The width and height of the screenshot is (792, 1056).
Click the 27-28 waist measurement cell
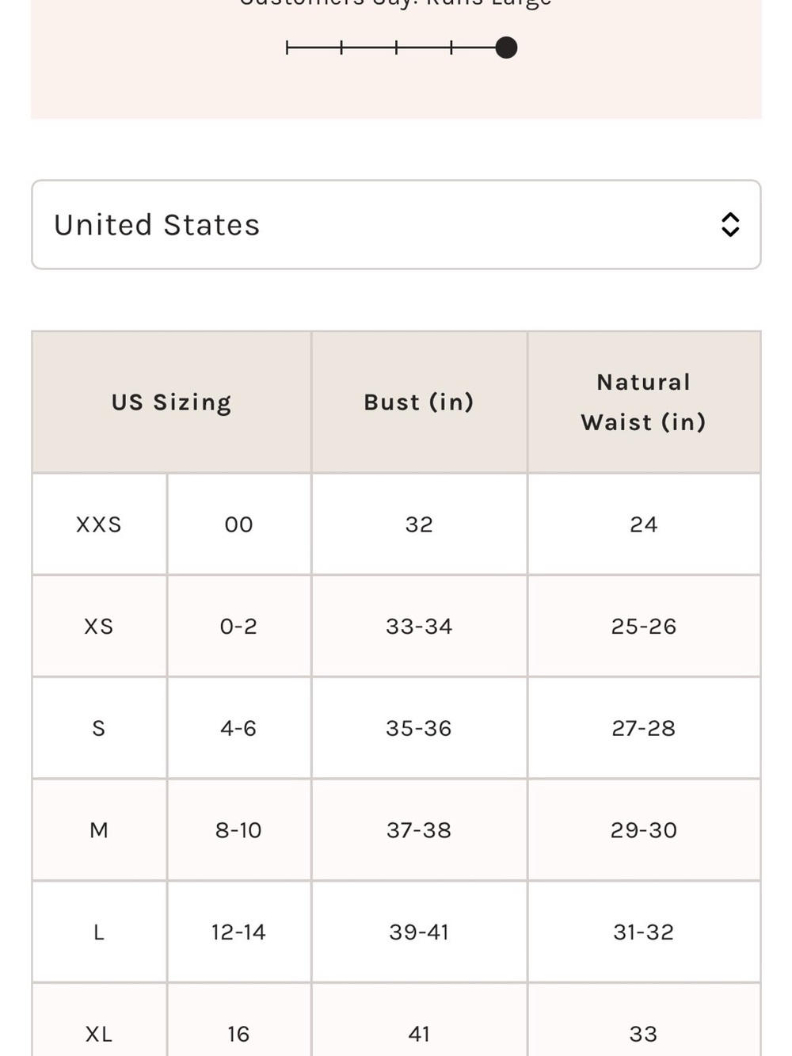(644, 728)
